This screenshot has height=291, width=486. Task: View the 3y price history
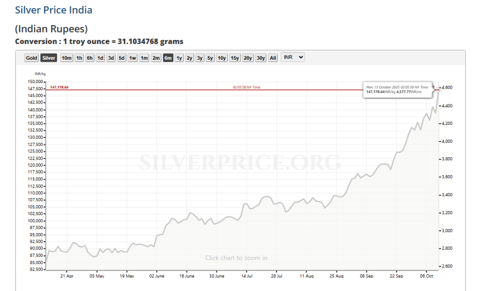coord(200,58)
